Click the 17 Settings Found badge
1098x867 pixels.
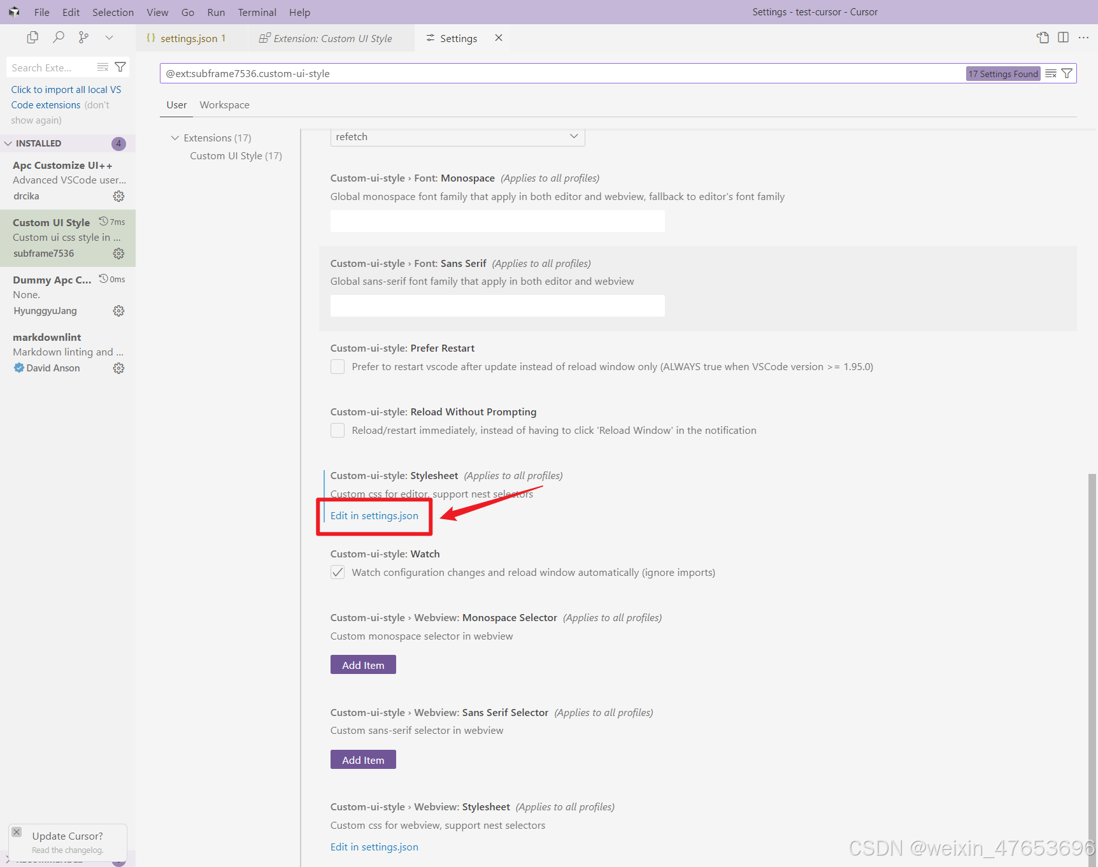[x=1003, y=74]
